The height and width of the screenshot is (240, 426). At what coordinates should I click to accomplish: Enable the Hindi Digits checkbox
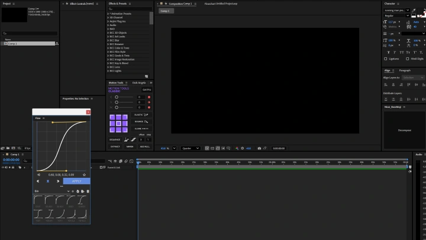click(408, 59)
